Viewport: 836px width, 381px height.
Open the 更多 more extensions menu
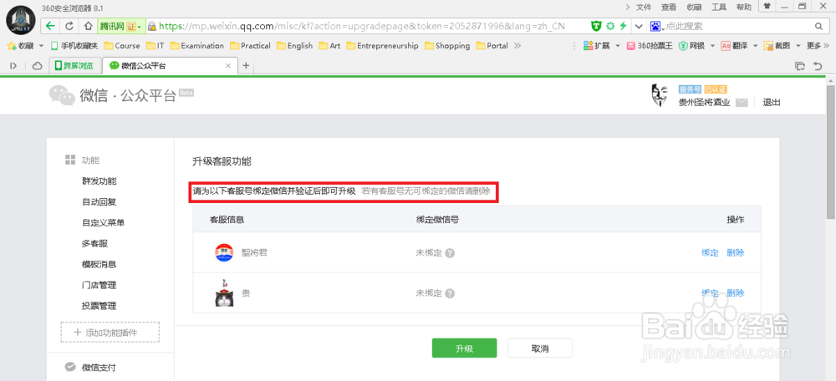816,46
